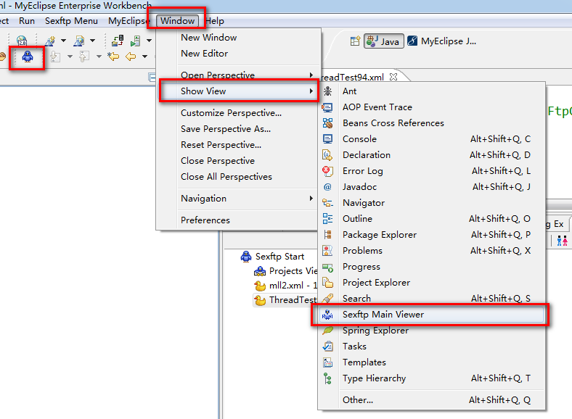Show the Project Explorer view
Image resolution: width=572 pixels, height=419 pixels.
(x=432, y=283)
